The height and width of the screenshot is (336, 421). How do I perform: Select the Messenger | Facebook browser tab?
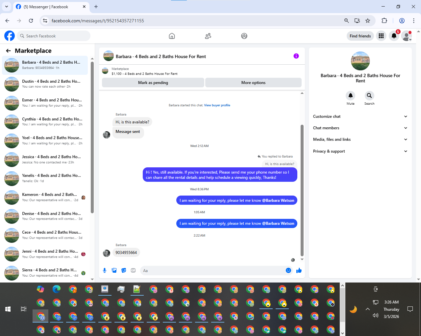pyautogui.click(x=51, y=7)
